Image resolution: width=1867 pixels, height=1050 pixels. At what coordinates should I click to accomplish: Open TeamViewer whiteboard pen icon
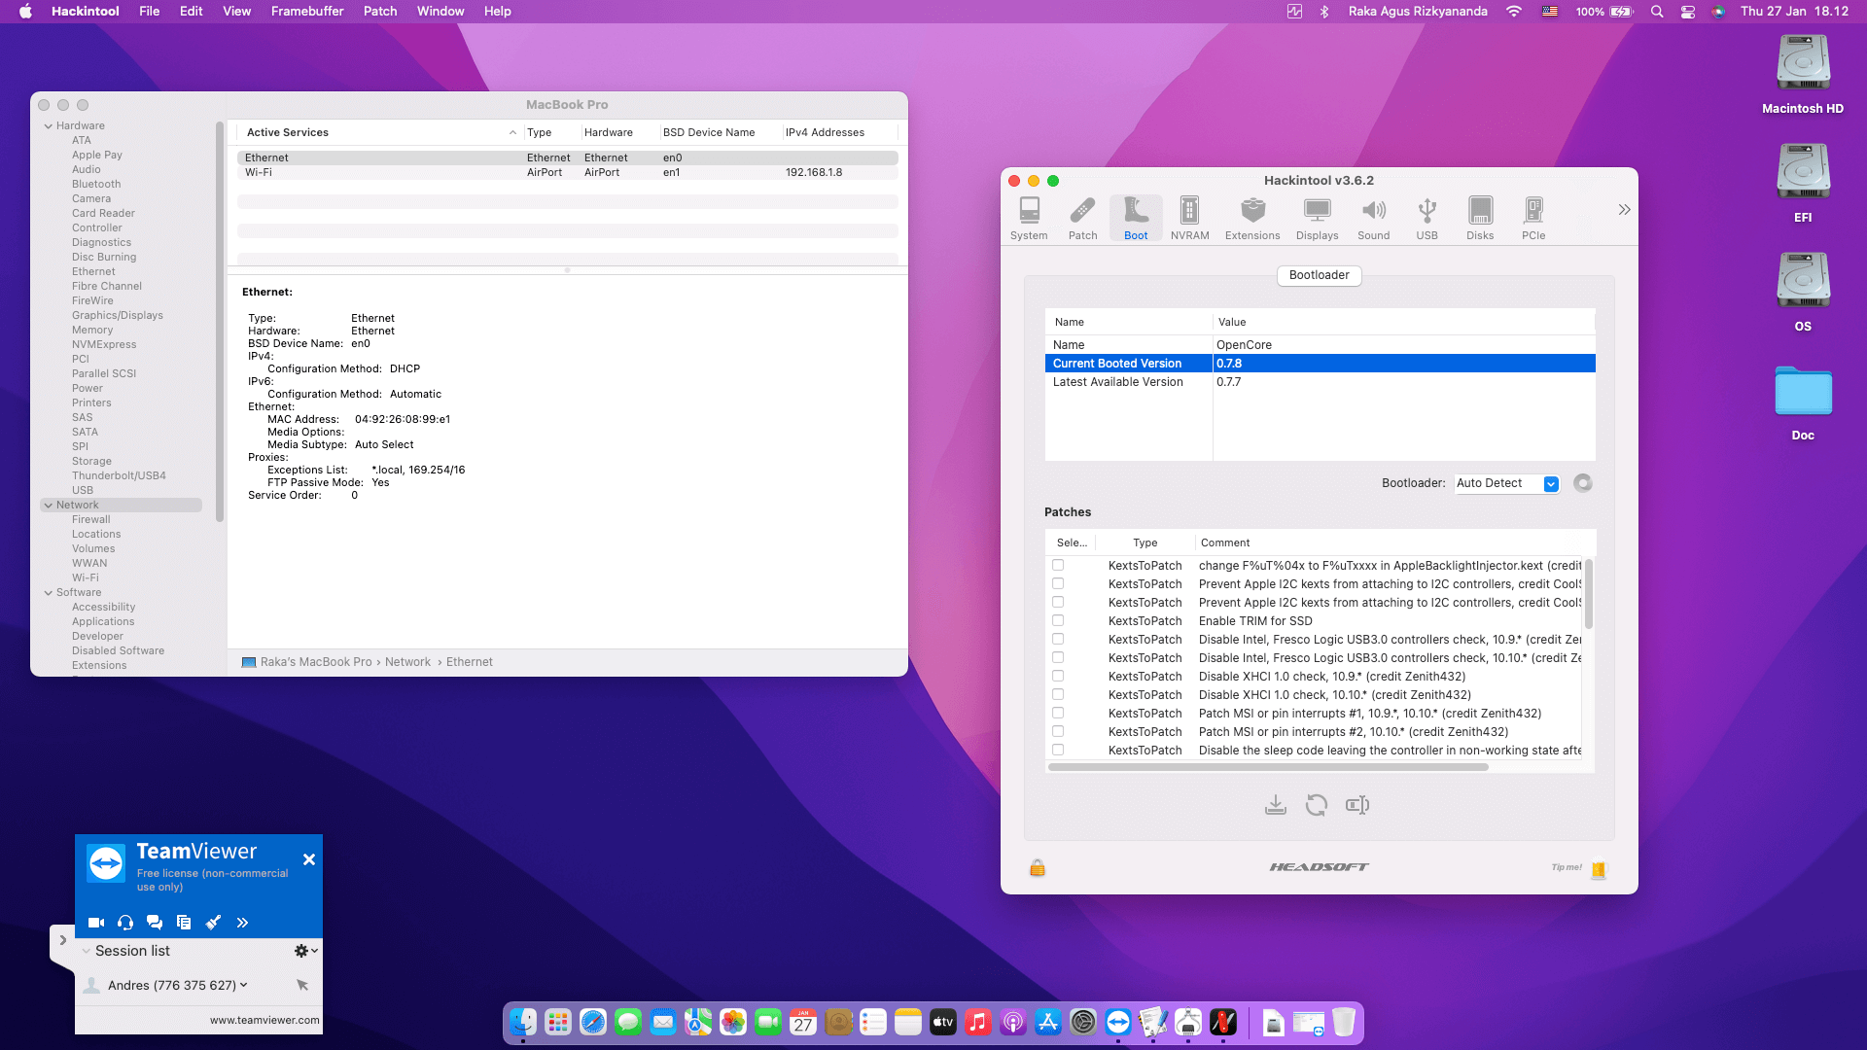pyautogui.click(x=213, y=923)
